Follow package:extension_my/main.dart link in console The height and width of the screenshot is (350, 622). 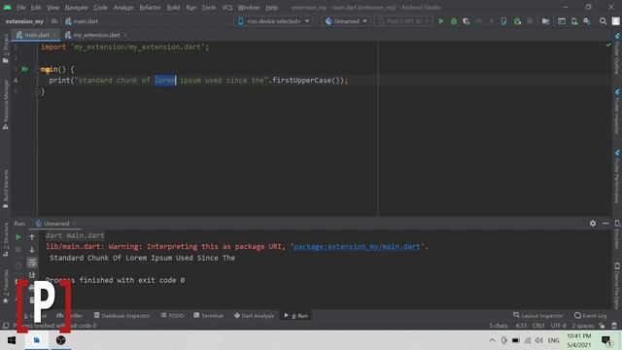[357, 246]
